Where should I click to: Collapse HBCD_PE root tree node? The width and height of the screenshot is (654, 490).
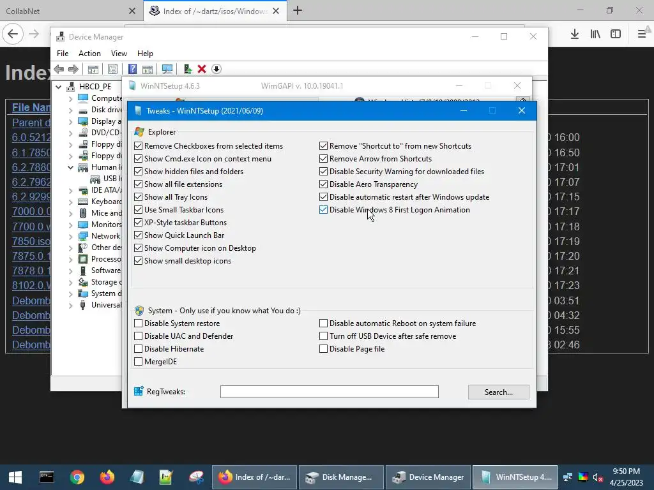[59, 87]
